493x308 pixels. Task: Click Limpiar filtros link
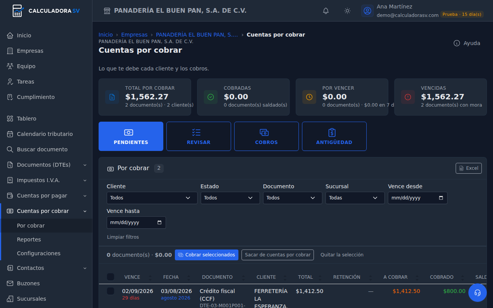click(123, 237)
